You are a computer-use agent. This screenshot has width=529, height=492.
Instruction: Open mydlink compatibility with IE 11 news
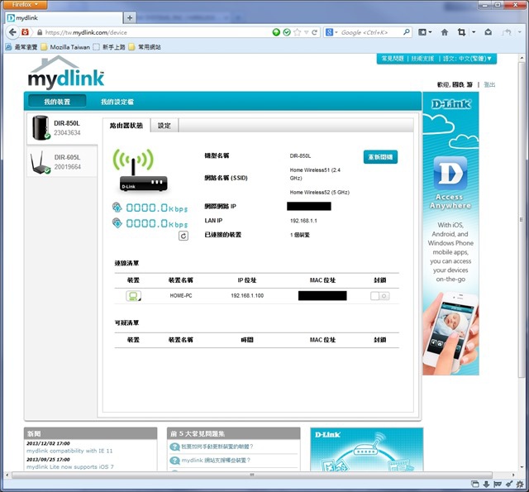tap(69, 451)
